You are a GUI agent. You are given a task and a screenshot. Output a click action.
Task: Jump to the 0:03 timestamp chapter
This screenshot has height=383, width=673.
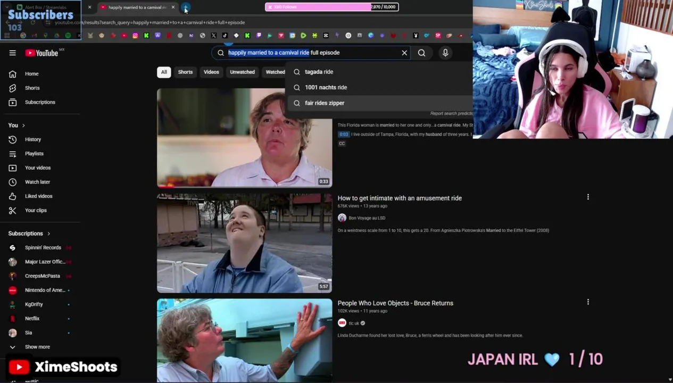tap(344, 135)
